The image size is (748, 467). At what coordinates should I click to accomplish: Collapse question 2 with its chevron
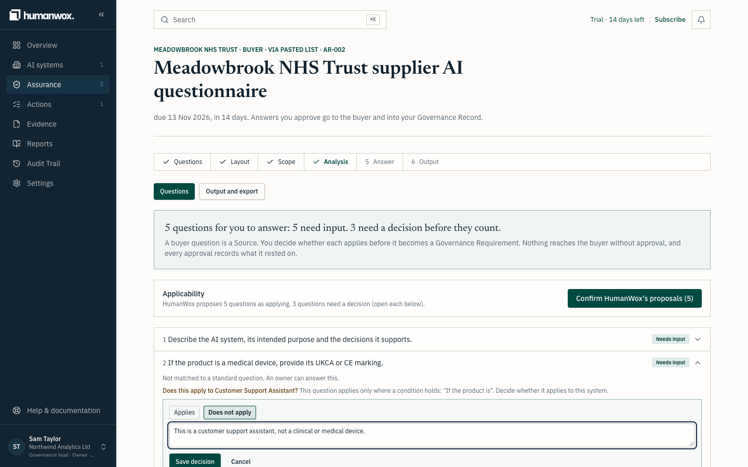pos(698,363)
